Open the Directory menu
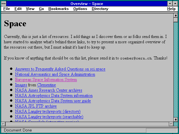 tap(100, 9)
